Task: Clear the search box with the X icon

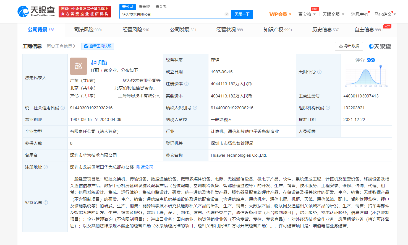Action: pos(227,14)
